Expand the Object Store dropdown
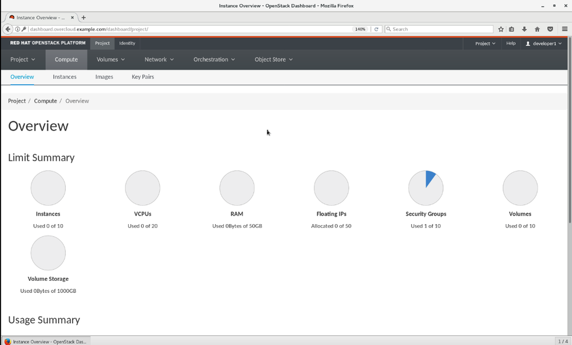 pyautogui.click(x=273, y=60)
